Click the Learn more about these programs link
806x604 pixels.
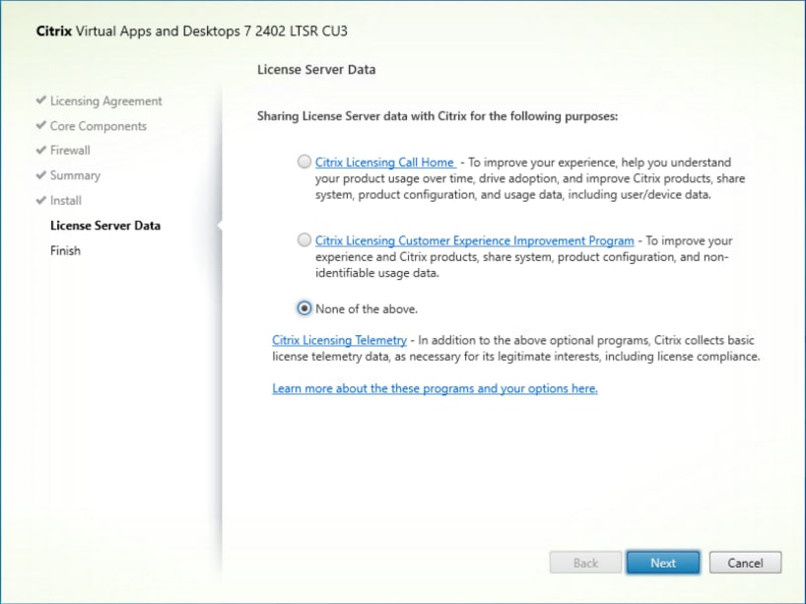[x=435, y=388]
